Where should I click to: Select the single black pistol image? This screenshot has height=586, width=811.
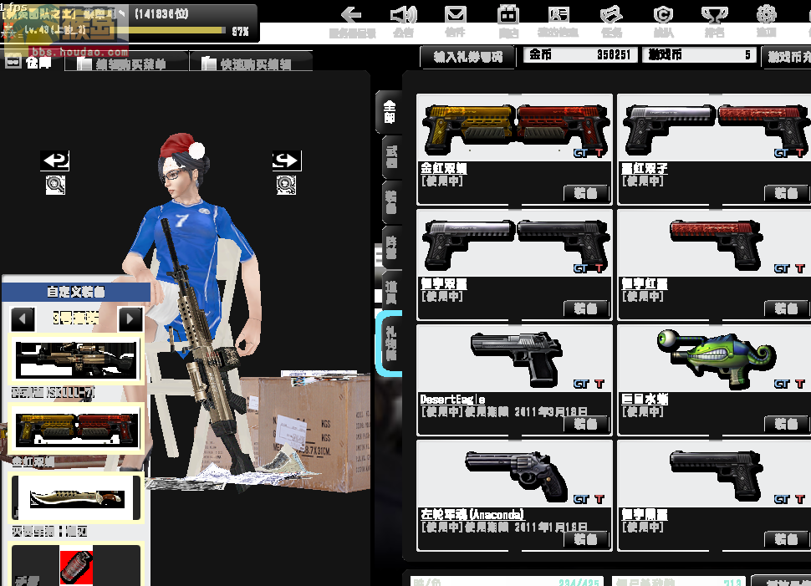click(715, 474)
